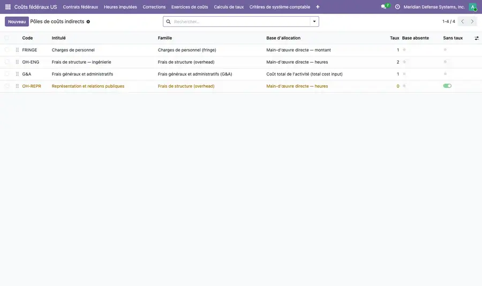The width and height of the screenshot is (482, 286).
Task: Sort by Base d'allocation column header
Action: point(283,38)
